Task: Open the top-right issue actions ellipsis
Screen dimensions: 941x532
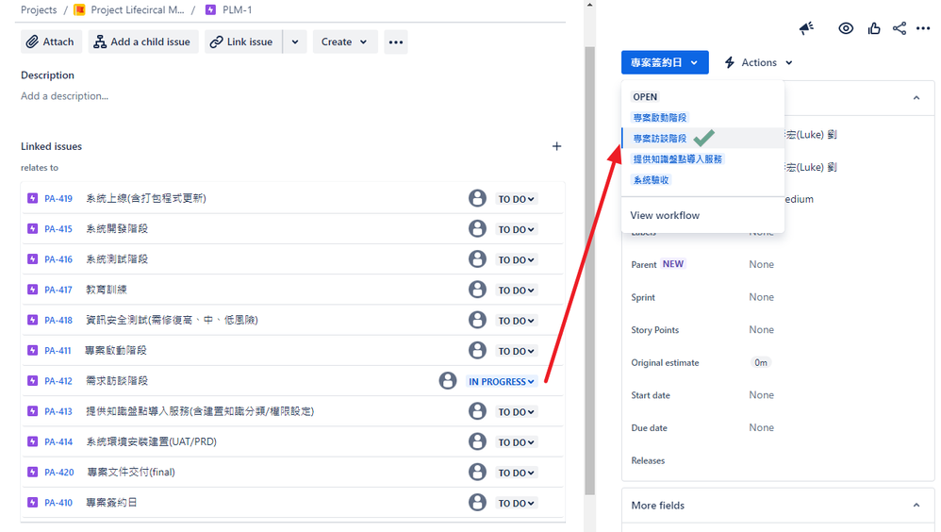Action: (x=923, y=28)
